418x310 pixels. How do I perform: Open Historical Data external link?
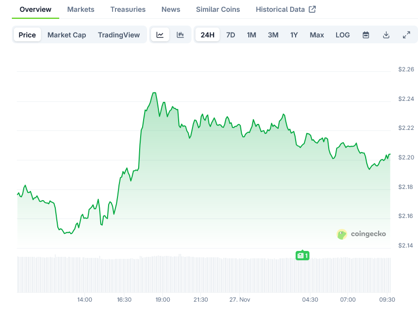click(286, 9)
